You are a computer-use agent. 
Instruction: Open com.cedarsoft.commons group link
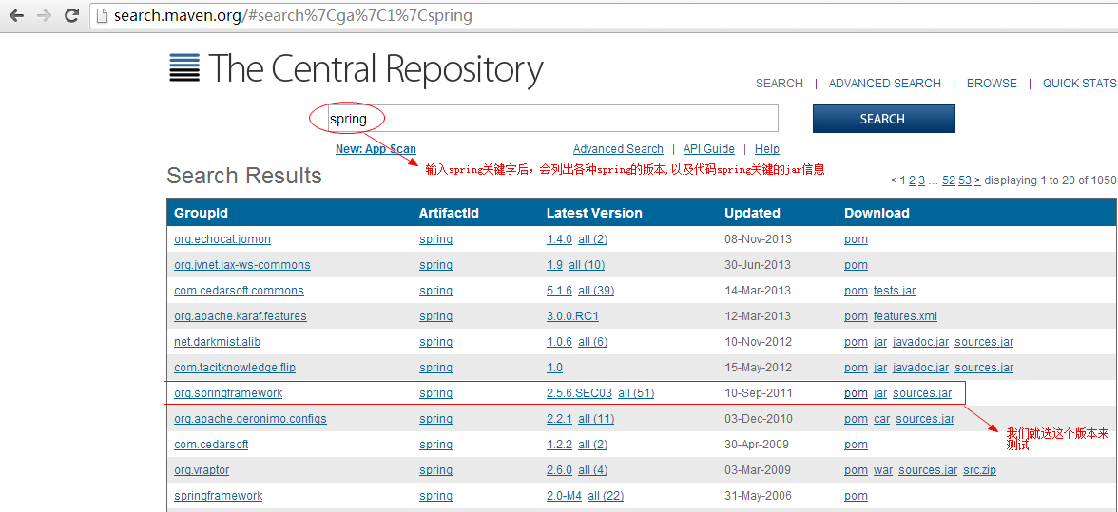pyautogui.click(x=239, y=291)
